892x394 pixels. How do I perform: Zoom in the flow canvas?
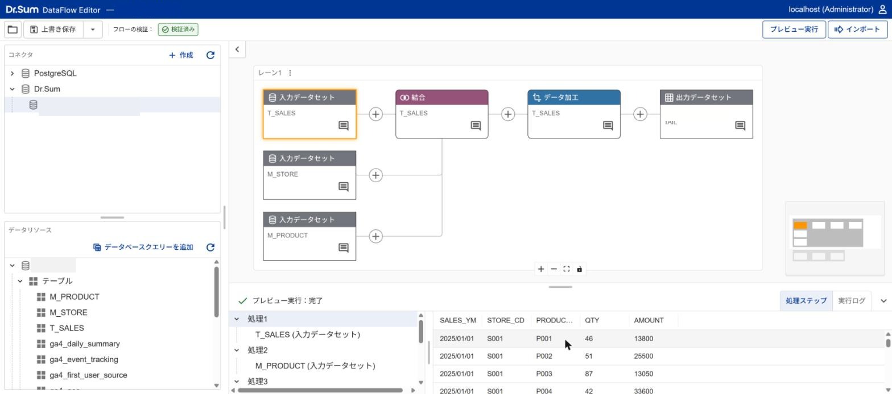click(x=540, y=269)
